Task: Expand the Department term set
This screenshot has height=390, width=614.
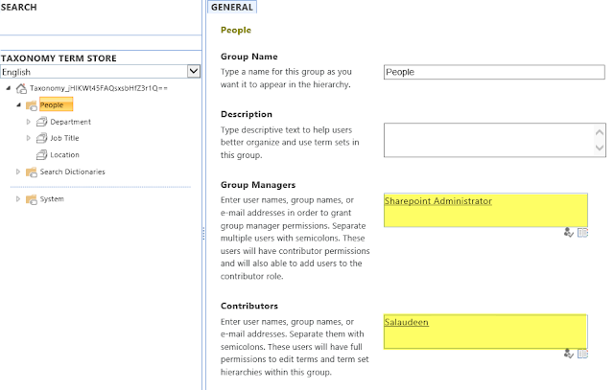Action: (x=28, y=122)
